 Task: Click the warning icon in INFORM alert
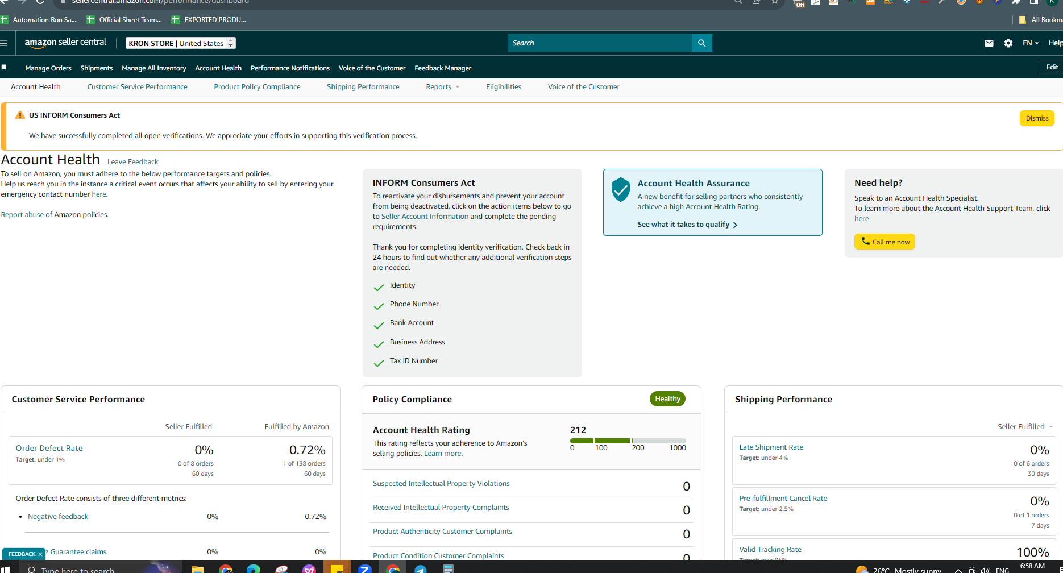click(20, 115)
